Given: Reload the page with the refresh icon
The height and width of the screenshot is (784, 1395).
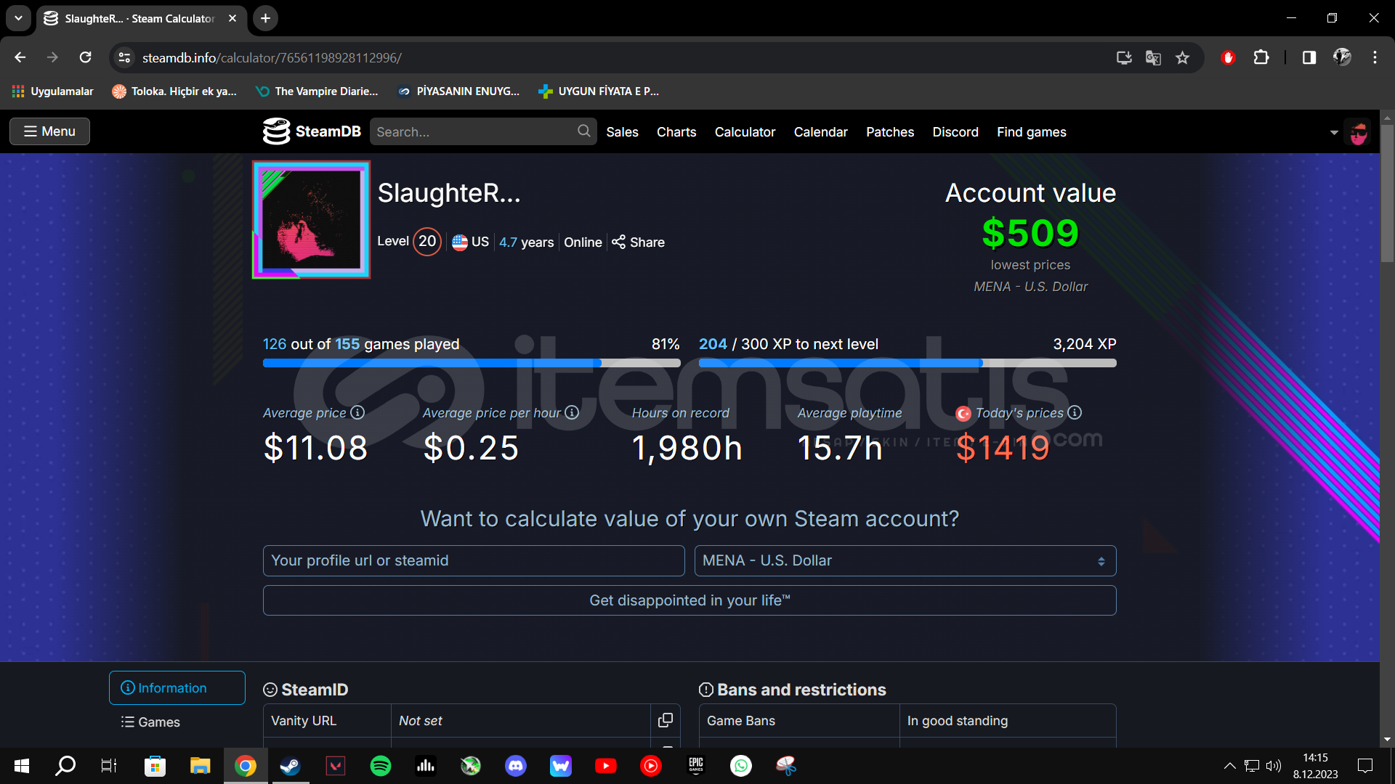Looking at the screenshot, I should [85, 57].
